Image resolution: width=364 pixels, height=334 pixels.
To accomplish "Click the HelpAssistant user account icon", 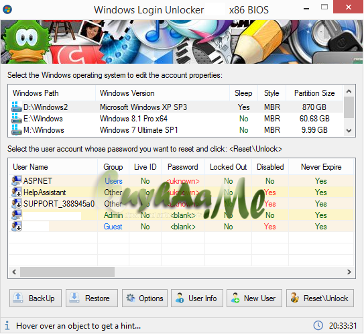I will [x=17, y=192].
